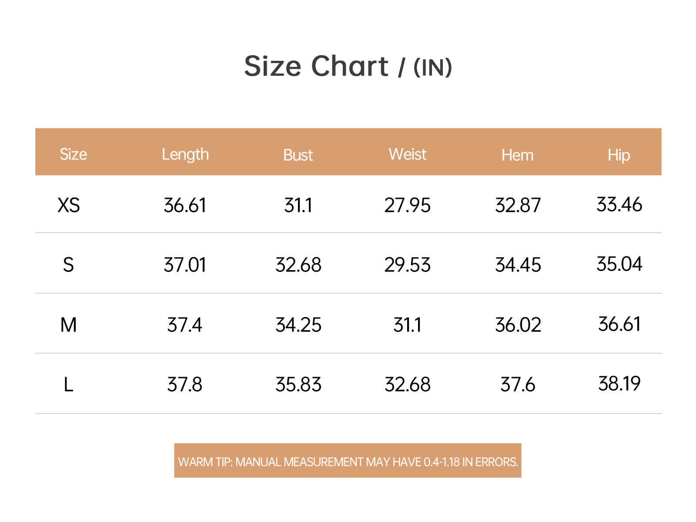Click the Bust column header
Image resolution: width=696 pixels, height=522 pixels.
pos(298,155)
